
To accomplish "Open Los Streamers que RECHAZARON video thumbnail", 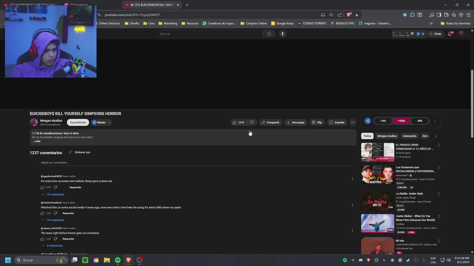I will pyautogui.click(x=378, y=174).
